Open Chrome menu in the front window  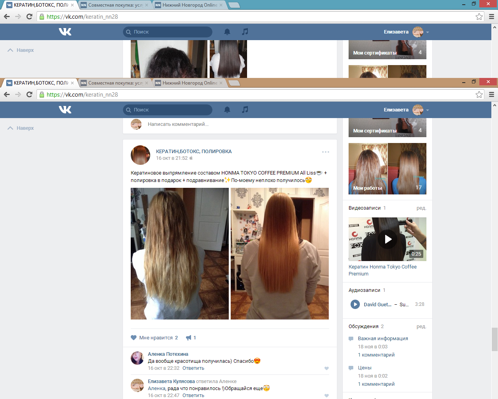(491, 94)
